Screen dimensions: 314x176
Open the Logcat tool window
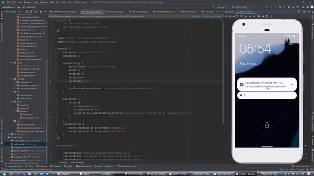coord(68,166)
